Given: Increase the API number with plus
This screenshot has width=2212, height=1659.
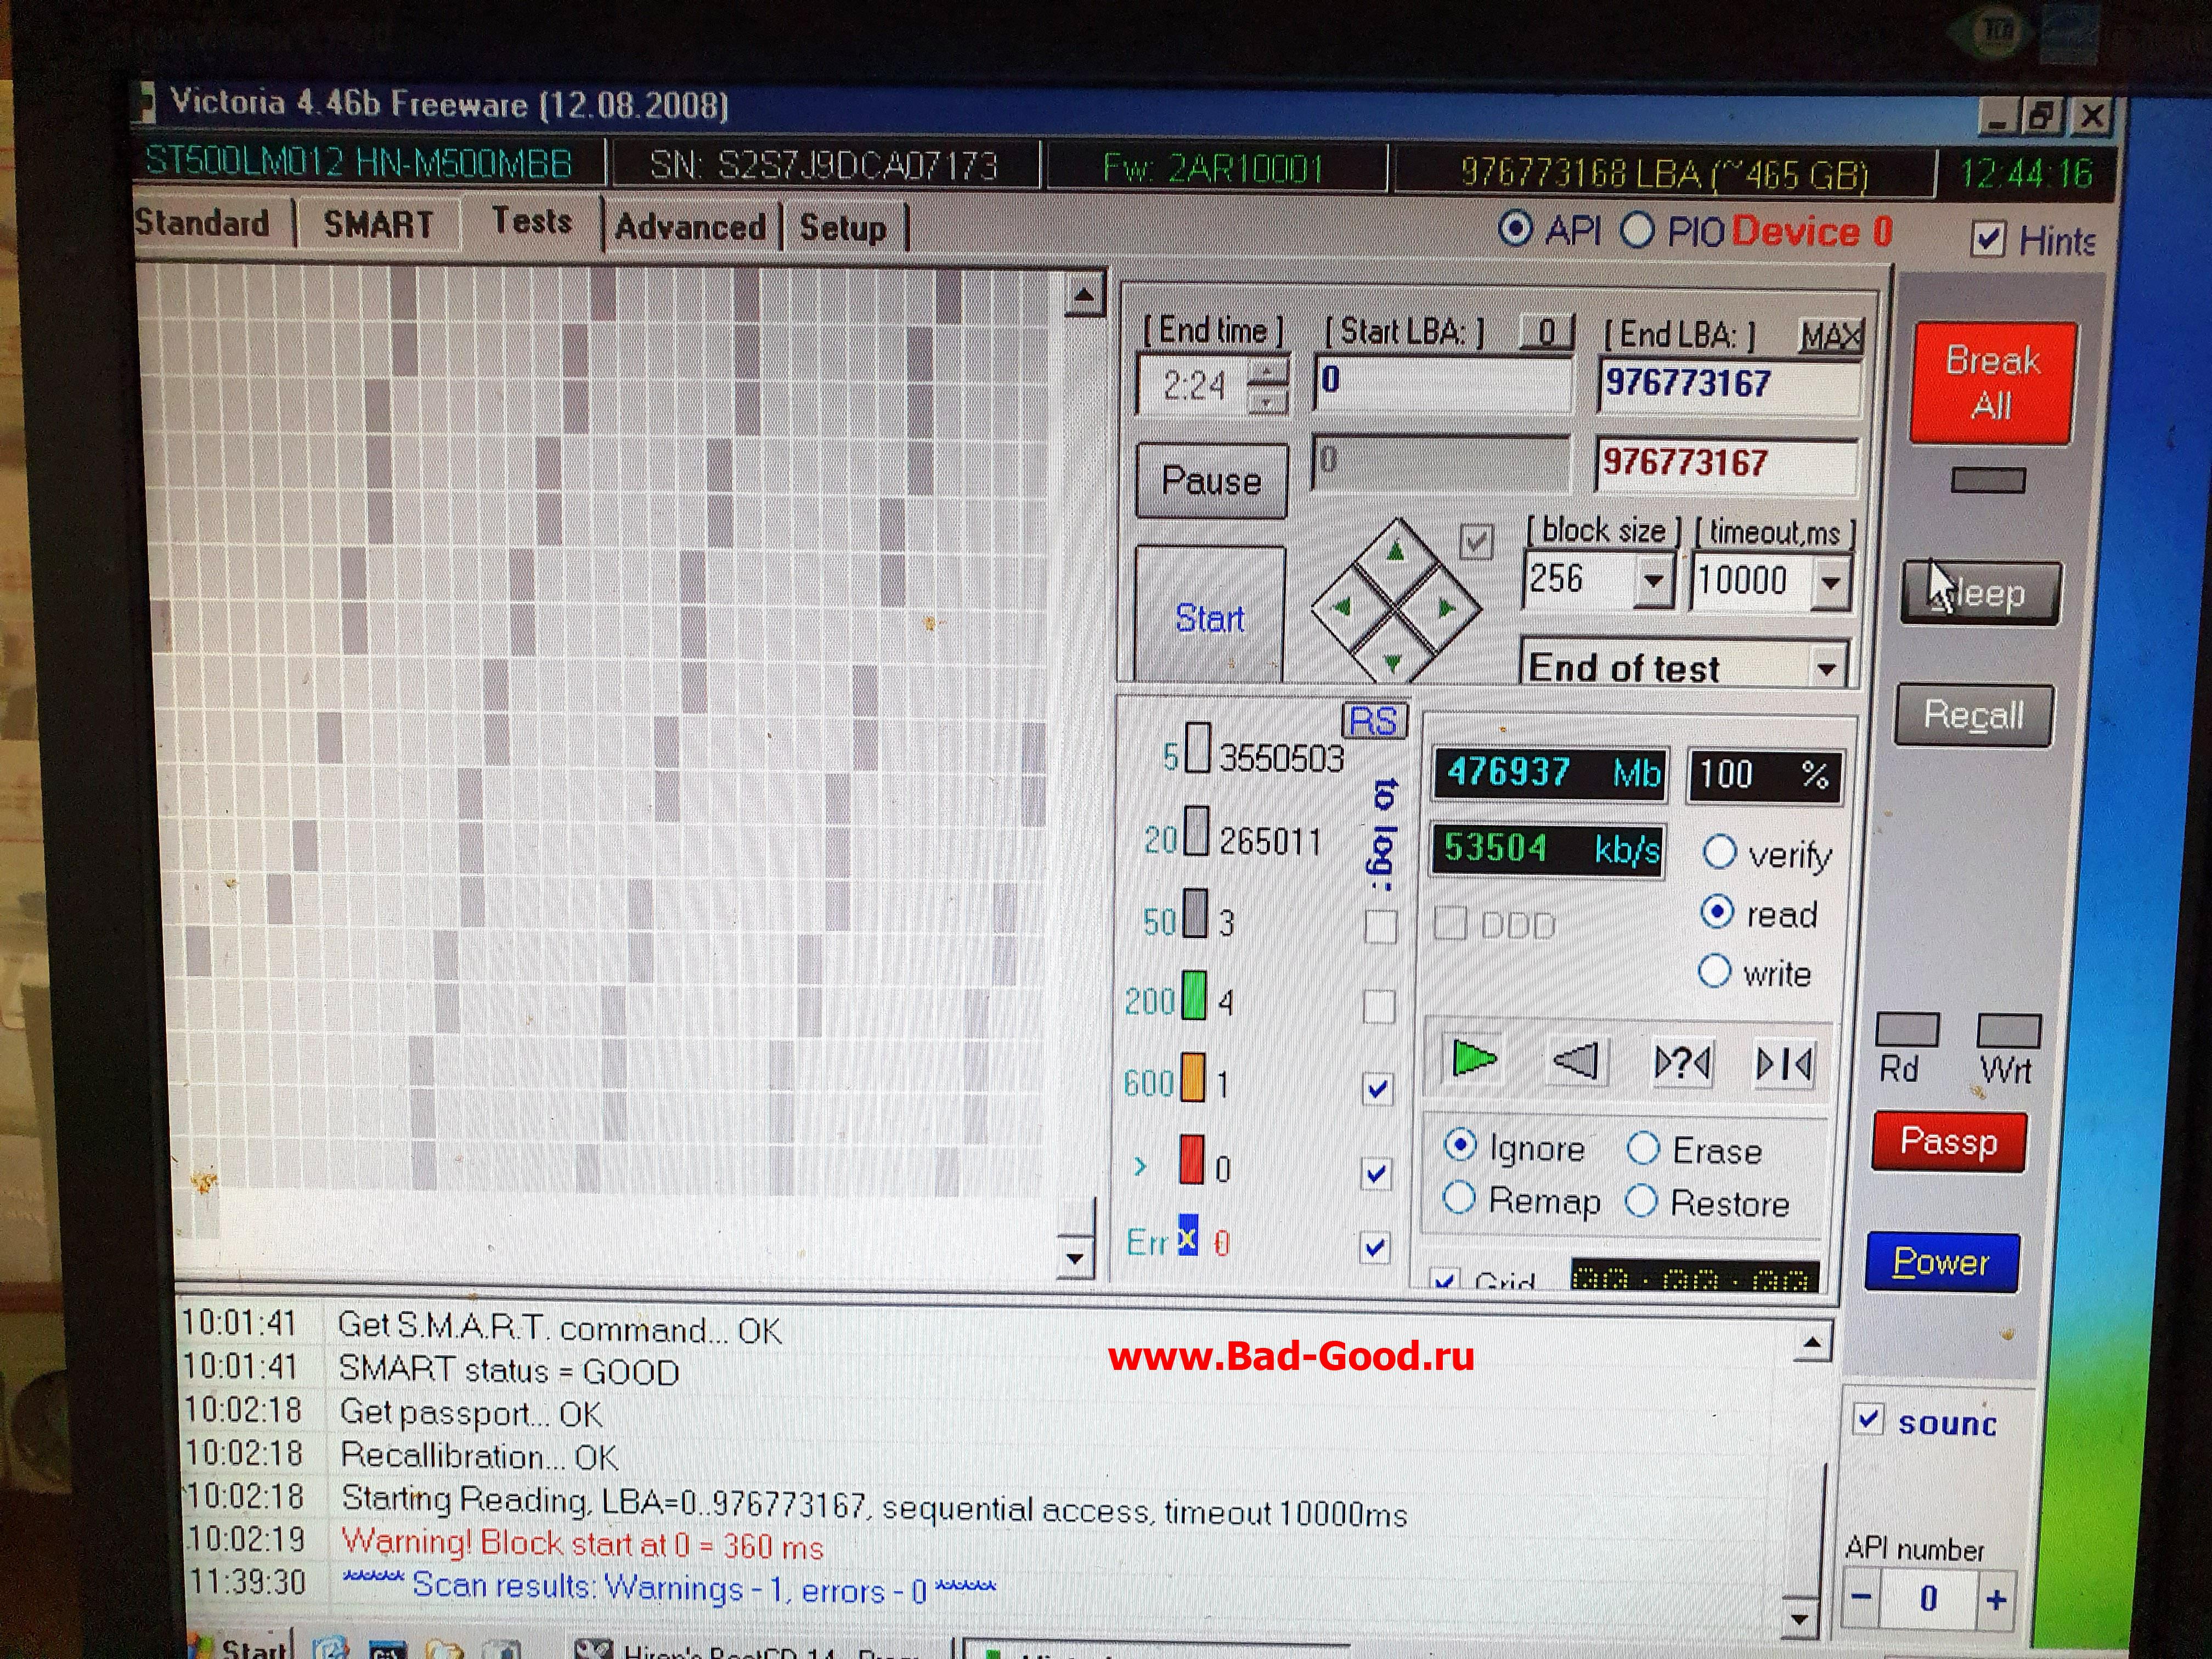Looking at the screenshot, I should coord(1996,1600).
